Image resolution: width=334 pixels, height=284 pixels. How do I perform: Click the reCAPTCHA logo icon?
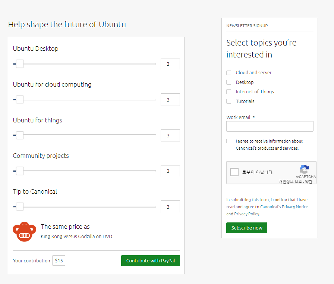pyautogui.click(x=304, y=169)
